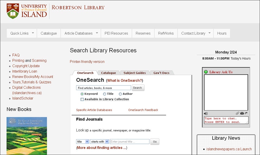The image size is (260, 155).
Task: Open the Interlibrary Loan link
Action: click(x=25, y=71)
